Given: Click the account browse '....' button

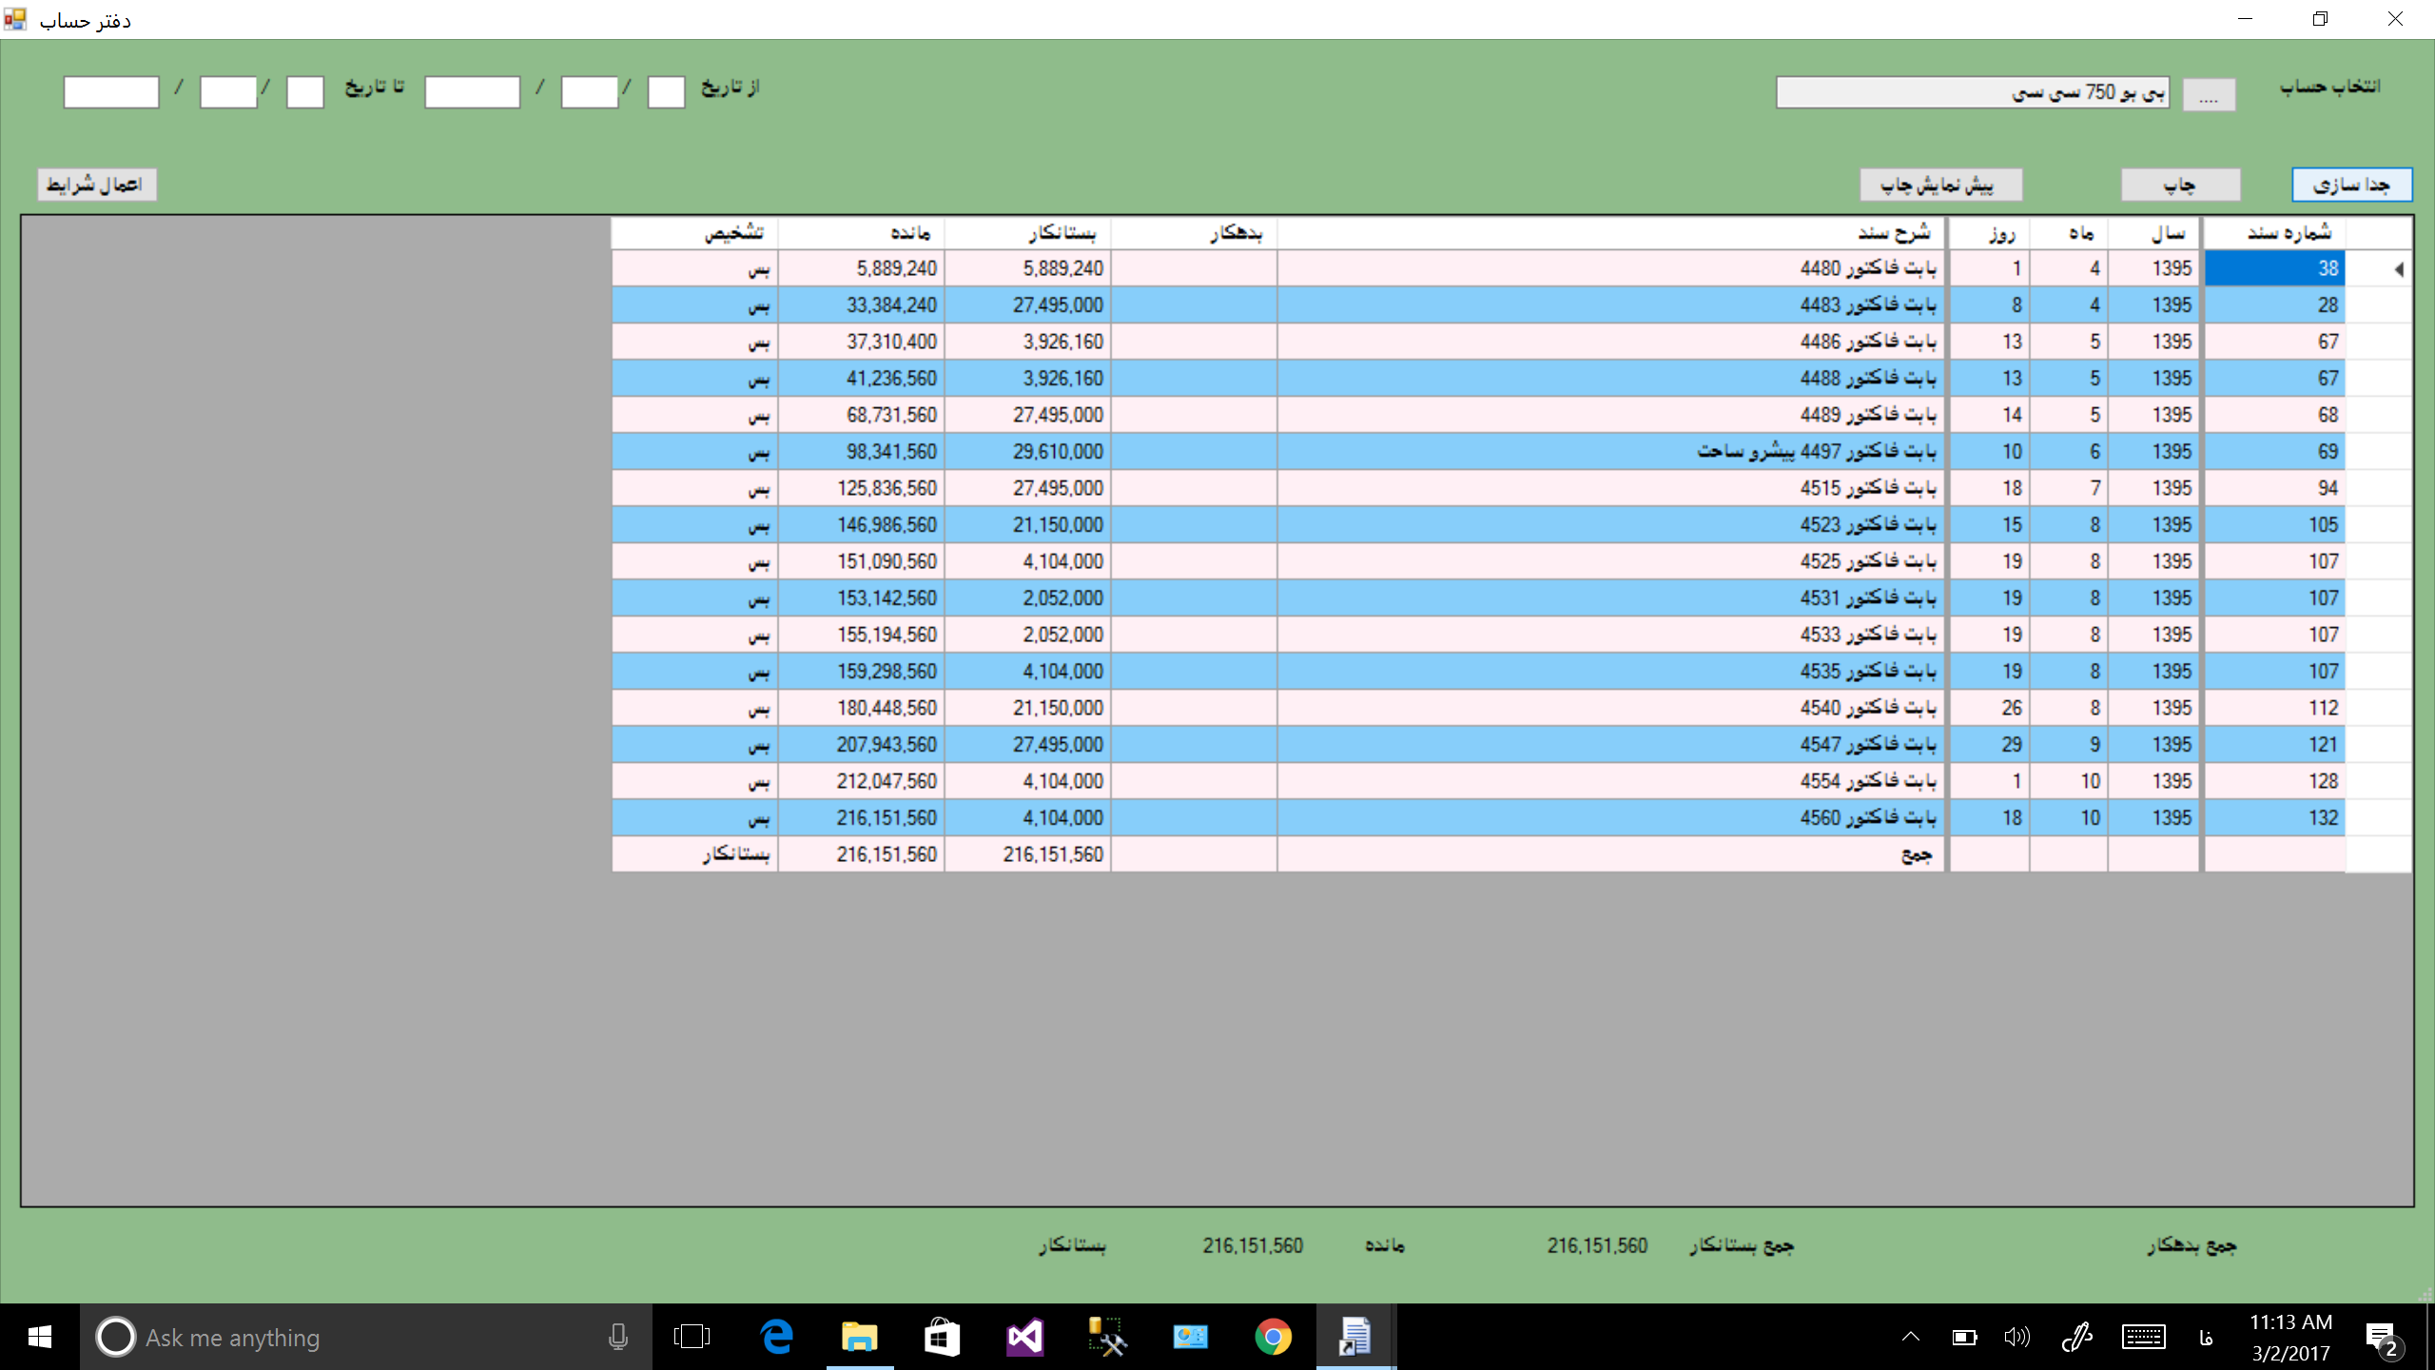Looking at the screenshot, I should [x=2208, y=94].
